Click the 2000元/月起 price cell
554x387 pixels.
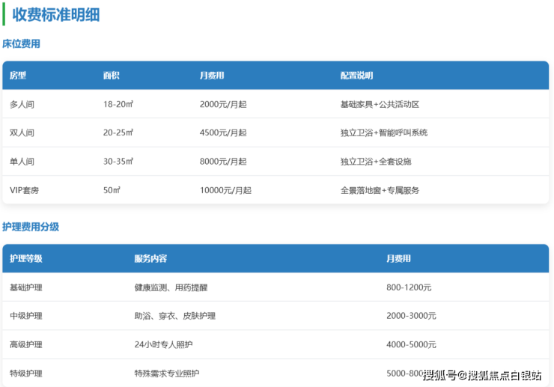coord(223,104)
